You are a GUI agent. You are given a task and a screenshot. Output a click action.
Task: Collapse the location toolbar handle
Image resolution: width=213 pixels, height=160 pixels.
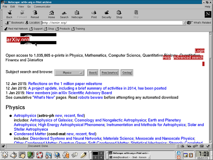pos(2,23)
